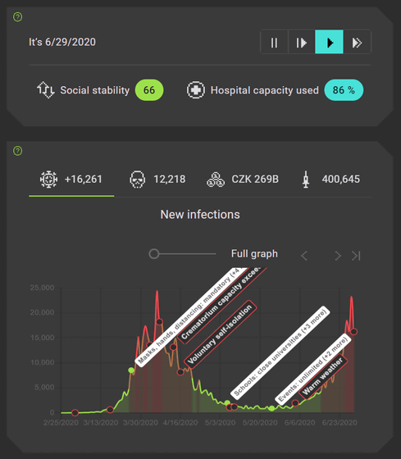Click the Social stability arrows icon
401x459 pixels.
point(46,90)
